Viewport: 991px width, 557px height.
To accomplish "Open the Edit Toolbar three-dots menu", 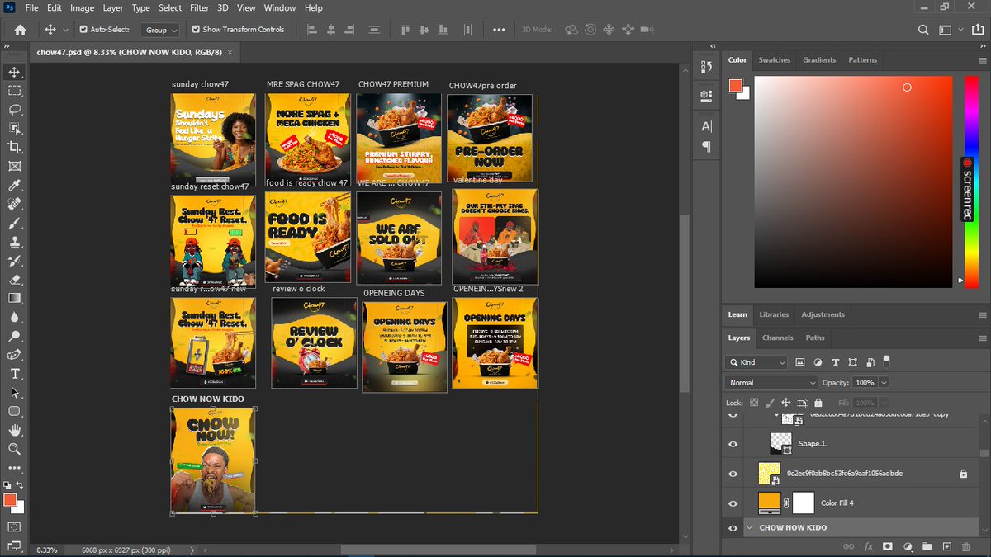I will point(15,467).
